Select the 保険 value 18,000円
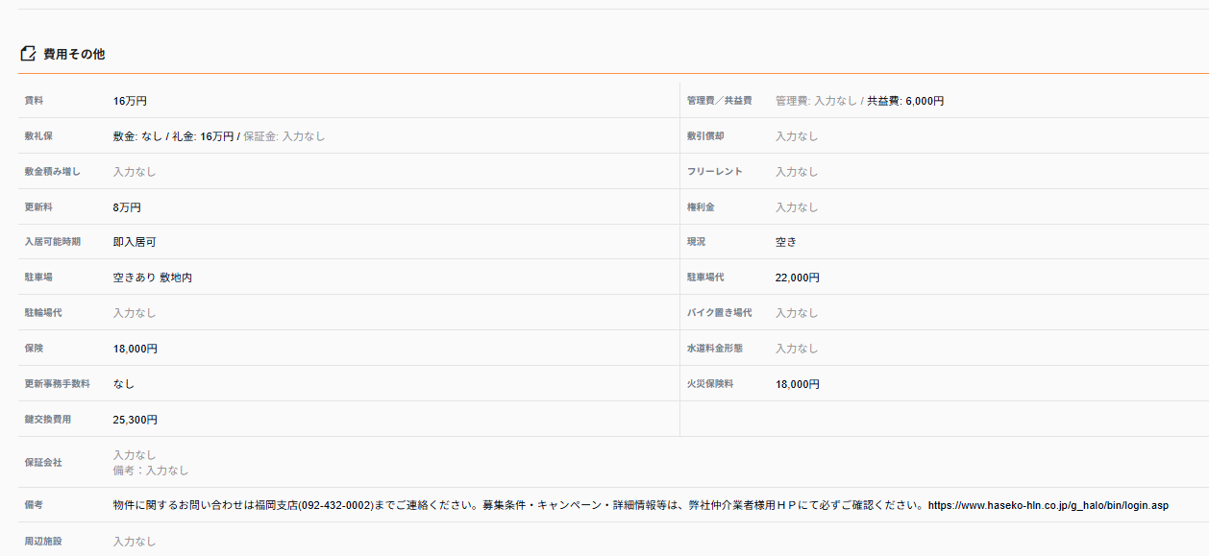Screen dimensions: 1209x556 [x=136, y=349]
